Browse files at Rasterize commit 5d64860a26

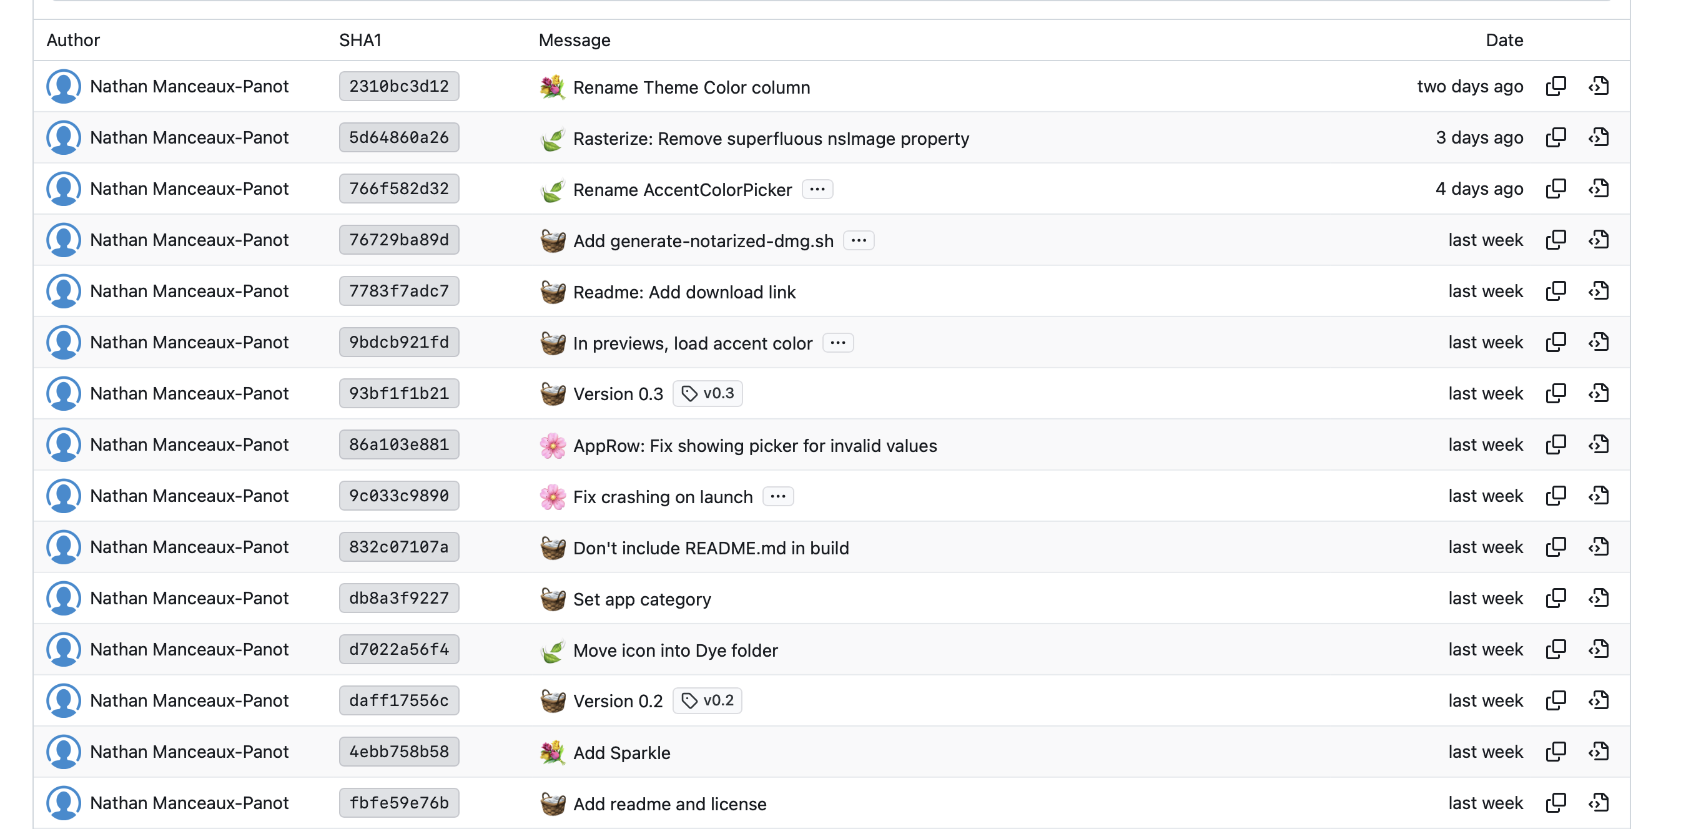pos(1598,137)
